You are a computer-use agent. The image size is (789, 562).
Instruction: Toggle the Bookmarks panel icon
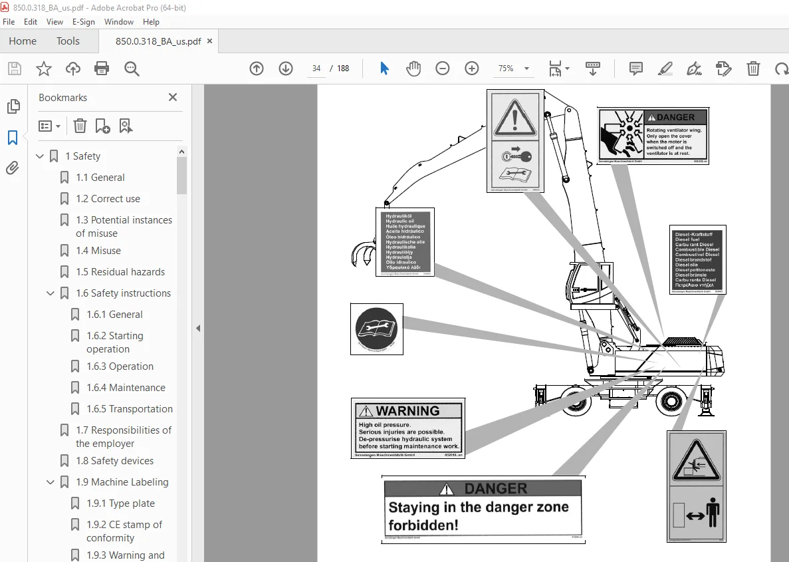(x=13, y=138)
